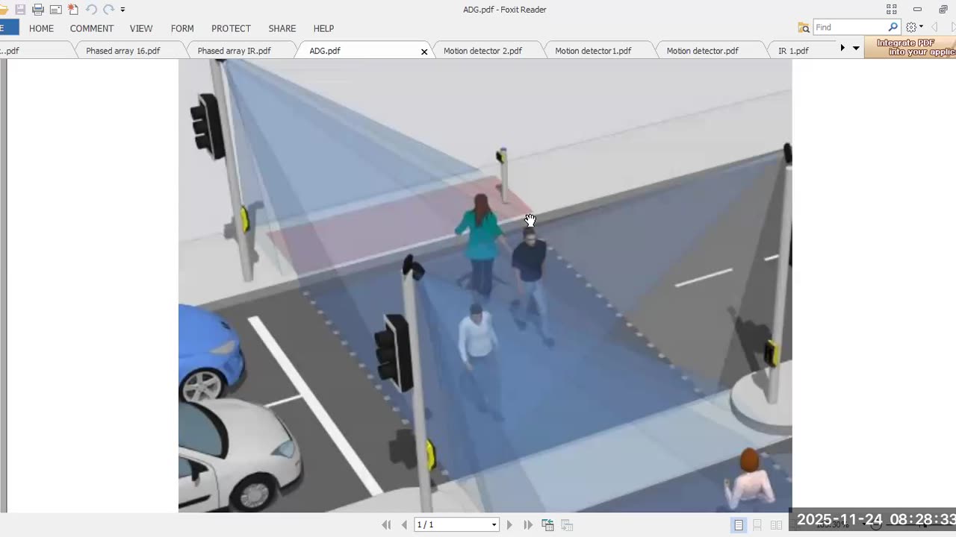Go to the last page
Viewport: 956px width, 537px height.
(528, 525)
